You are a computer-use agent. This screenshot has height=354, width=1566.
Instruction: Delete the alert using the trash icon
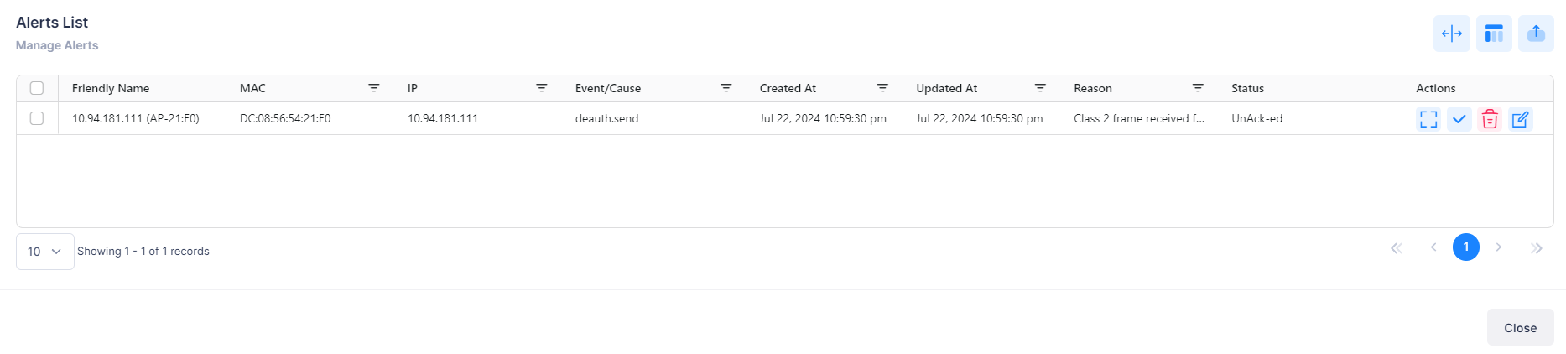[x=1490, y=119]
